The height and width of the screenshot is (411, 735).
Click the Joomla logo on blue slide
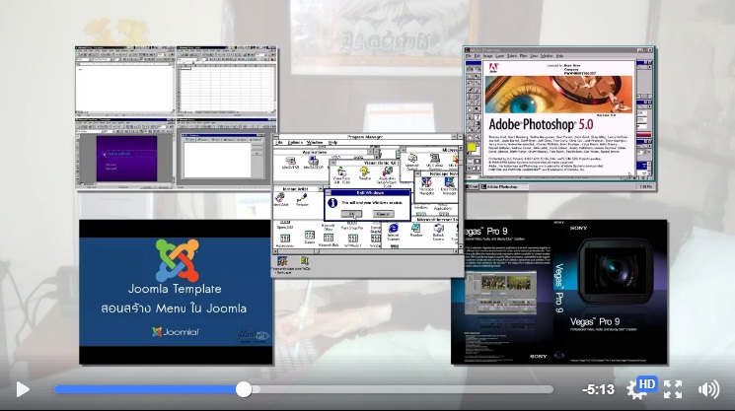178,260
